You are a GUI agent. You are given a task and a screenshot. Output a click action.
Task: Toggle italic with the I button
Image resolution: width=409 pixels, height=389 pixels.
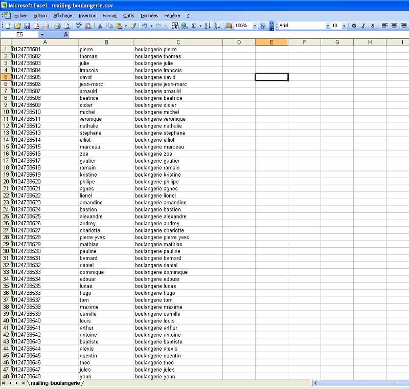tap(363, 26)
